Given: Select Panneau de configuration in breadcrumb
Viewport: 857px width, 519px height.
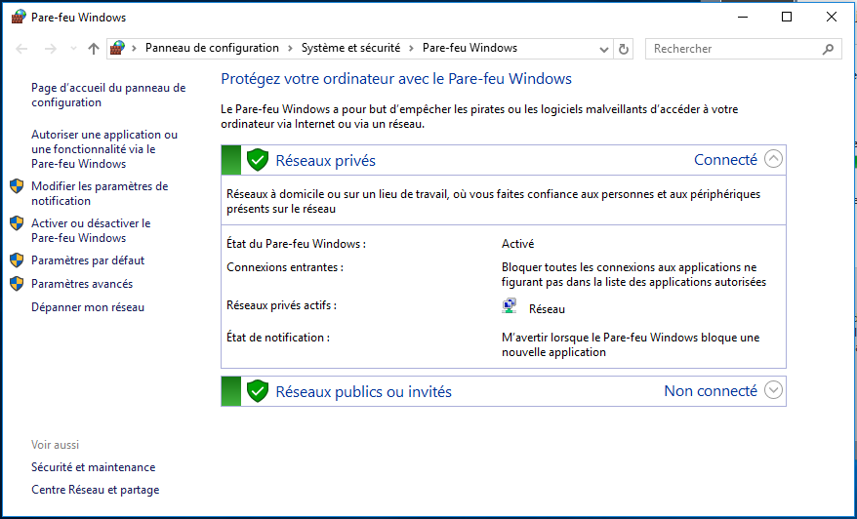Looking at the screenshot, I should pyautogui.click(x=212, y=48).
